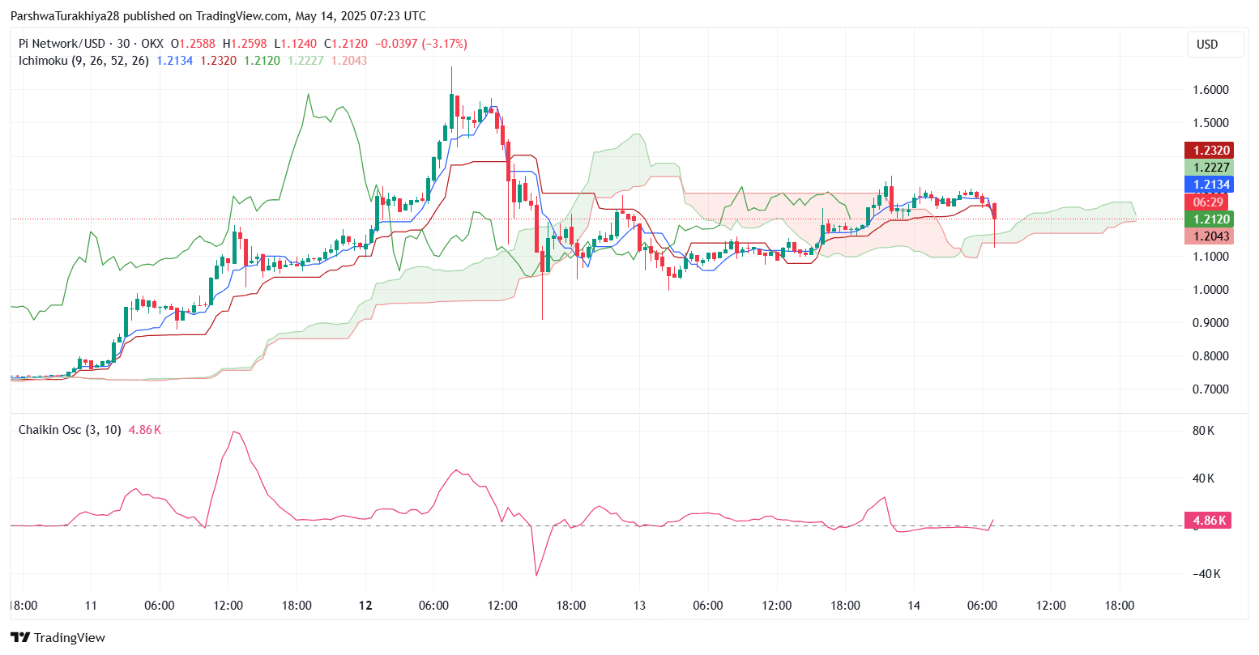Click the 06:29 countdown timer label
Screen dimensions: 1259x655
[x=1208, y=202]
